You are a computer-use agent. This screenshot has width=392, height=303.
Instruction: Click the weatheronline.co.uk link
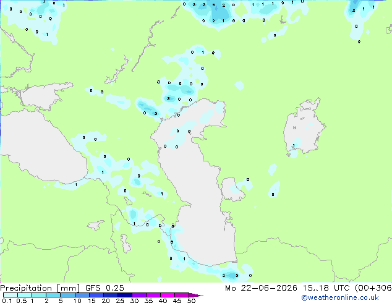340,297
